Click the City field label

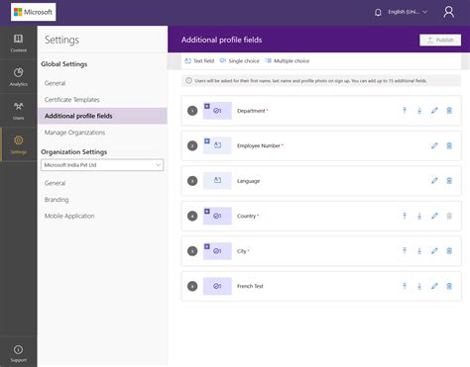(242, 251)
